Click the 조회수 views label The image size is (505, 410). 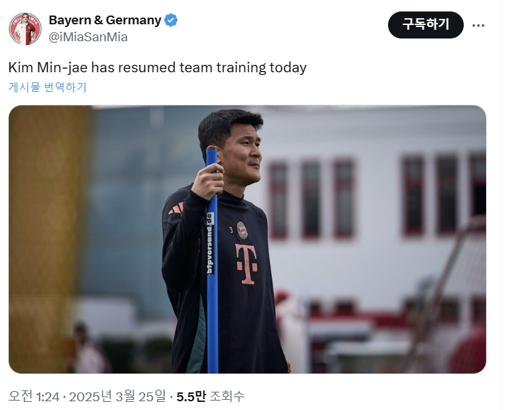coord(227,396)
